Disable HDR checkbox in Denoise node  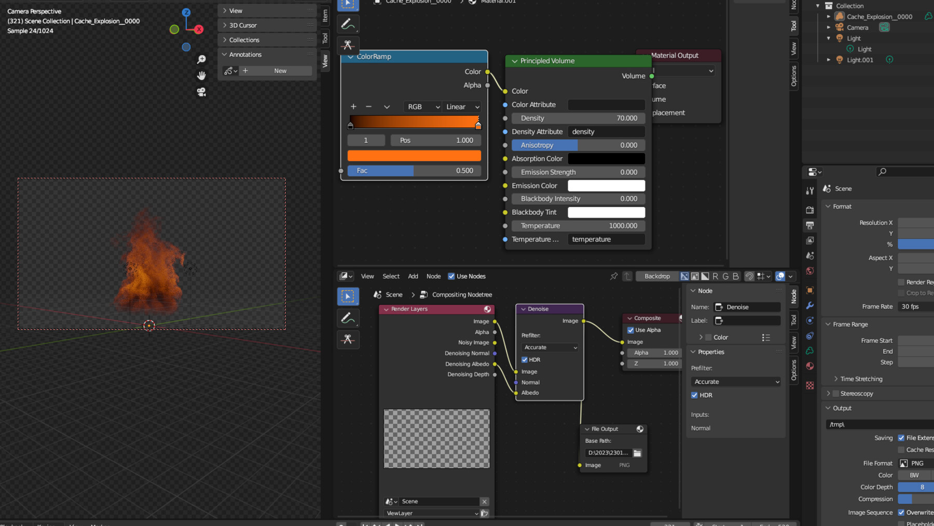pos(525,359)
